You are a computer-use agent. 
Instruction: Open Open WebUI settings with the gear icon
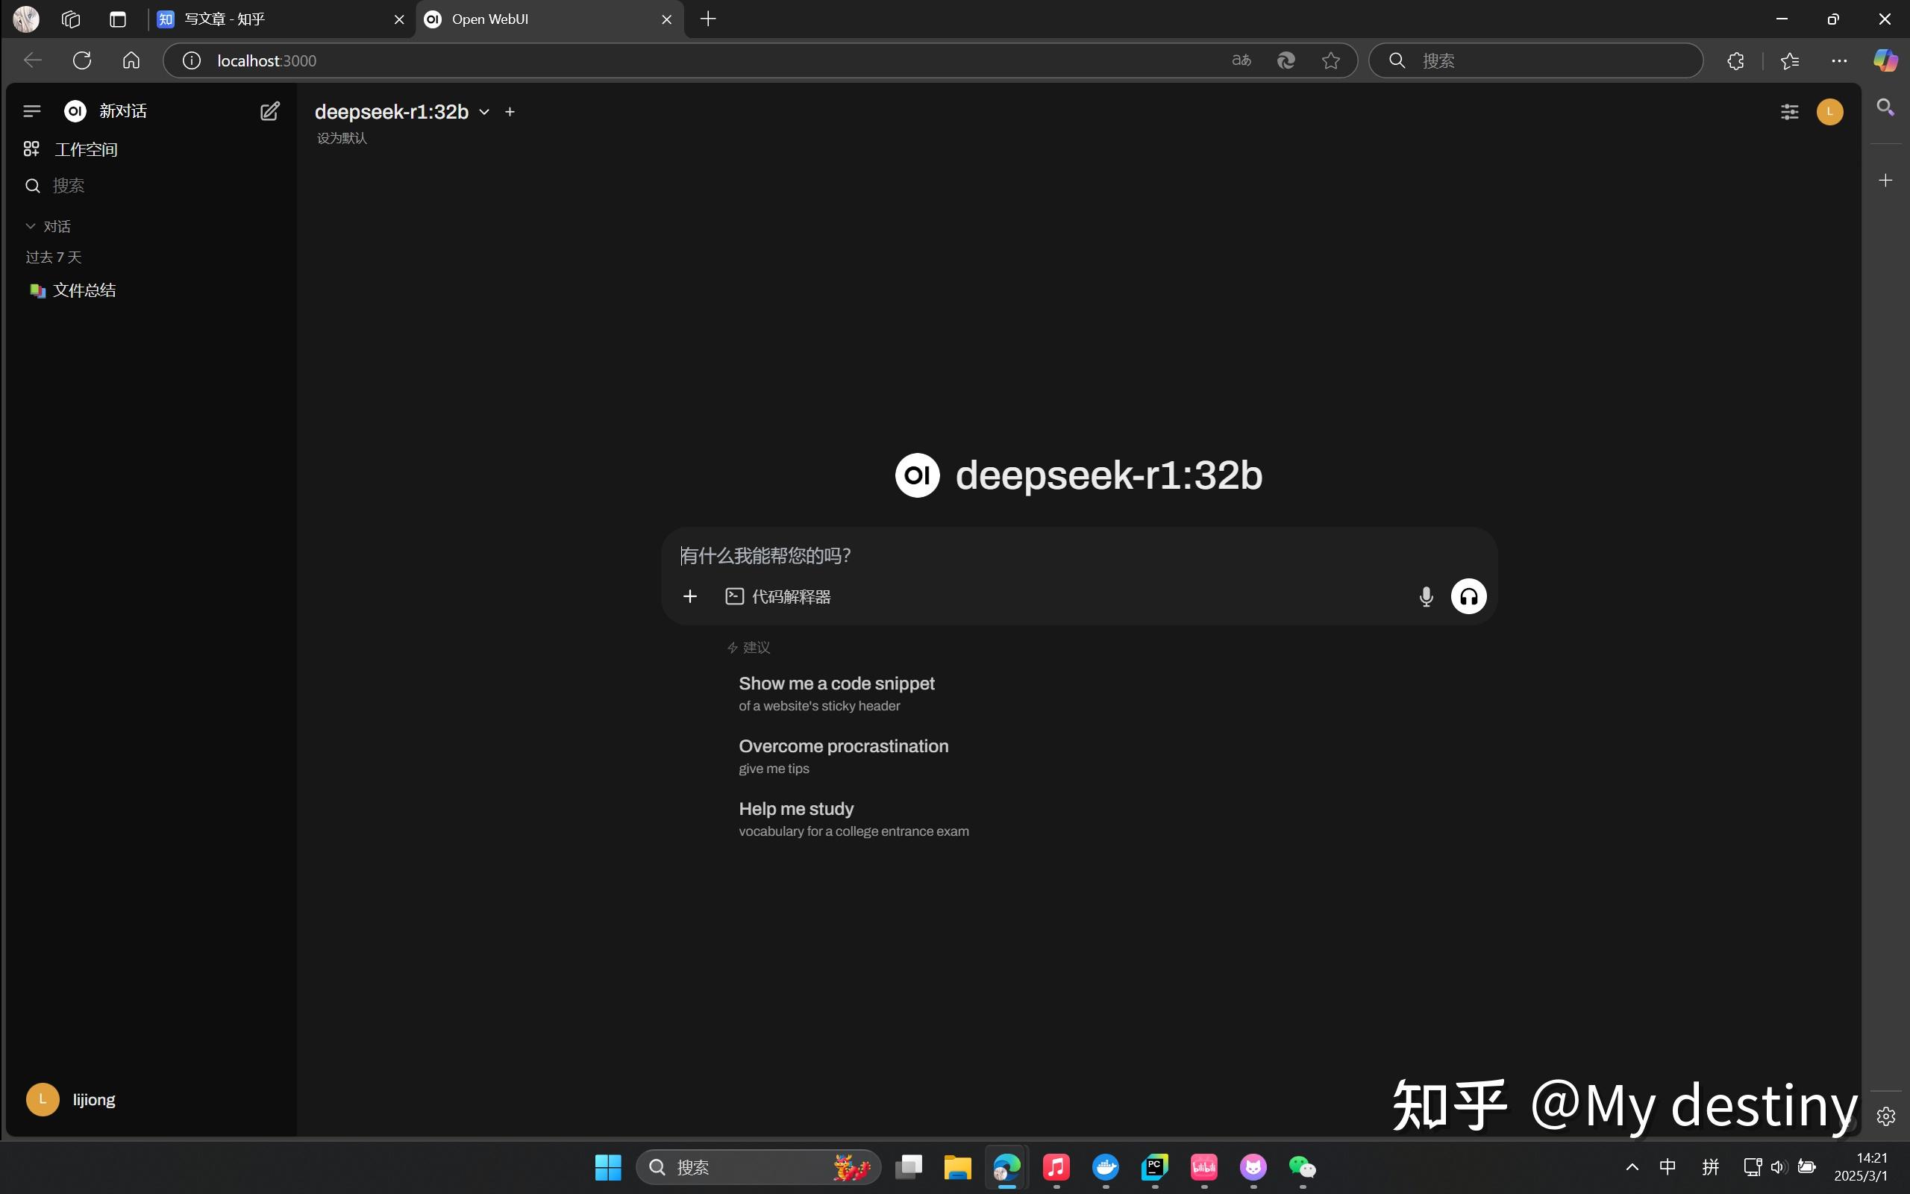click(1886, 1116)
